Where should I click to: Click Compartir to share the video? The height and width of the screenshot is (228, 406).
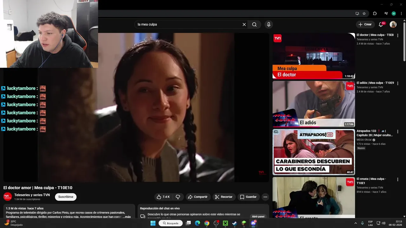198,197
